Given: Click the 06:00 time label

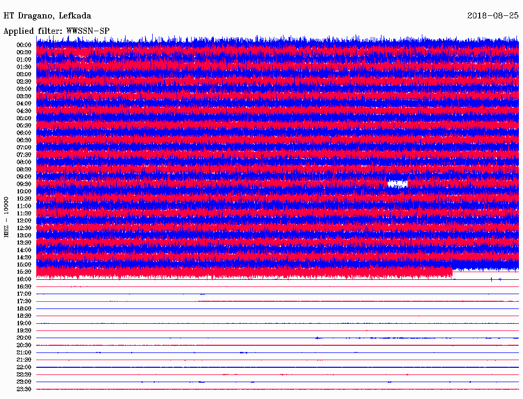Looking at the screenshot, I should point(24,133).
